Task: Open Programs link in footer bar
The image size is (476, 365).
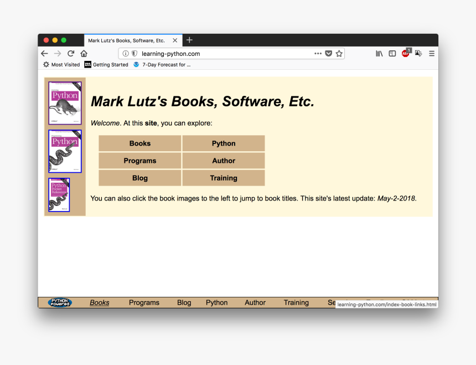Action: tap(144, 303)
